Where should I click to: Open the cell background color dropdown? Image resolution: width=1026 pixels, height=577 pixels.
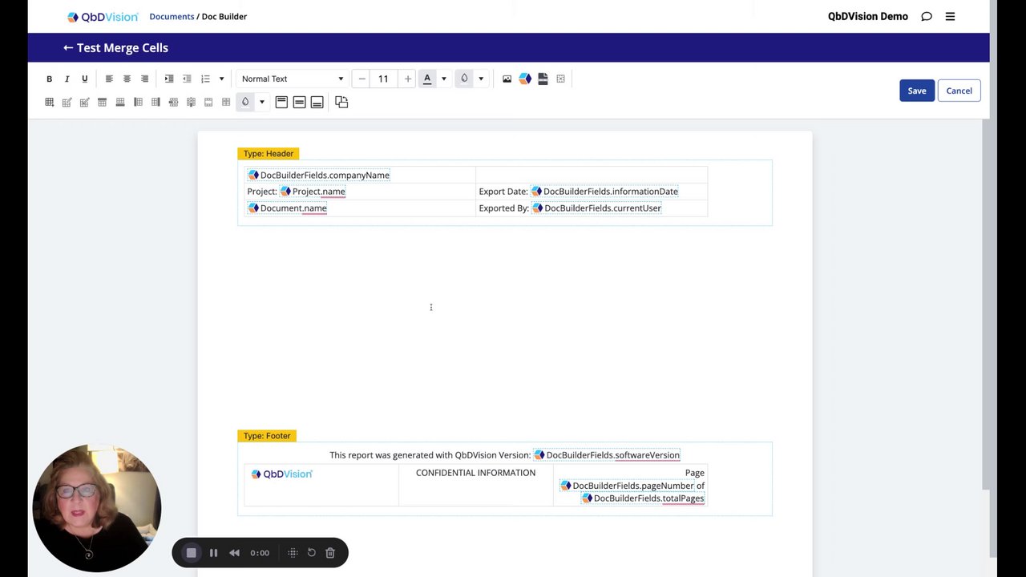point(261,102)
